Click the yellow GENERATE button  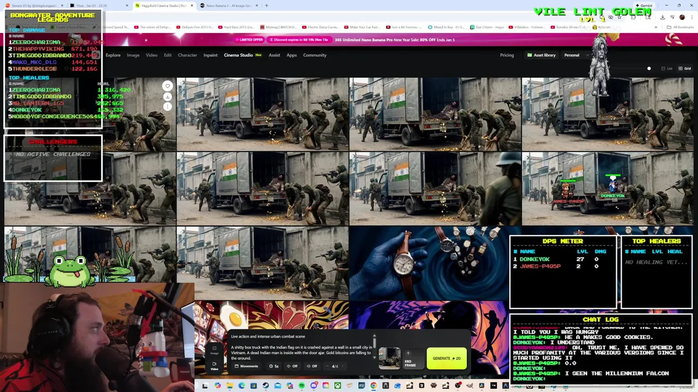coord(447,358)
